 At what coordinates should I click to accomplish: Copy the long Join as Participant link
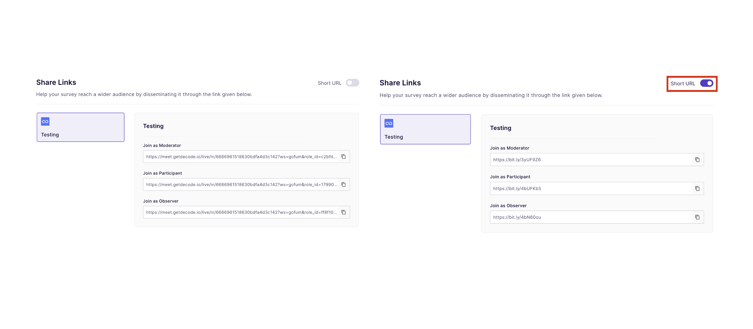(344, 185)
